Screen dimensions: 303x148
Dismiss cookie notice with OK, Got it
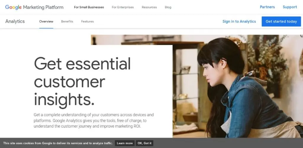pos(144,143)
